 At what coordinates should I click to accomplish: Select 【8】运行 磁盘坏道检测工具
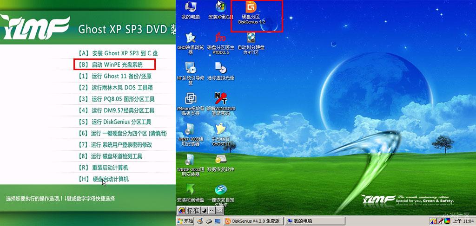pos(110,156)
